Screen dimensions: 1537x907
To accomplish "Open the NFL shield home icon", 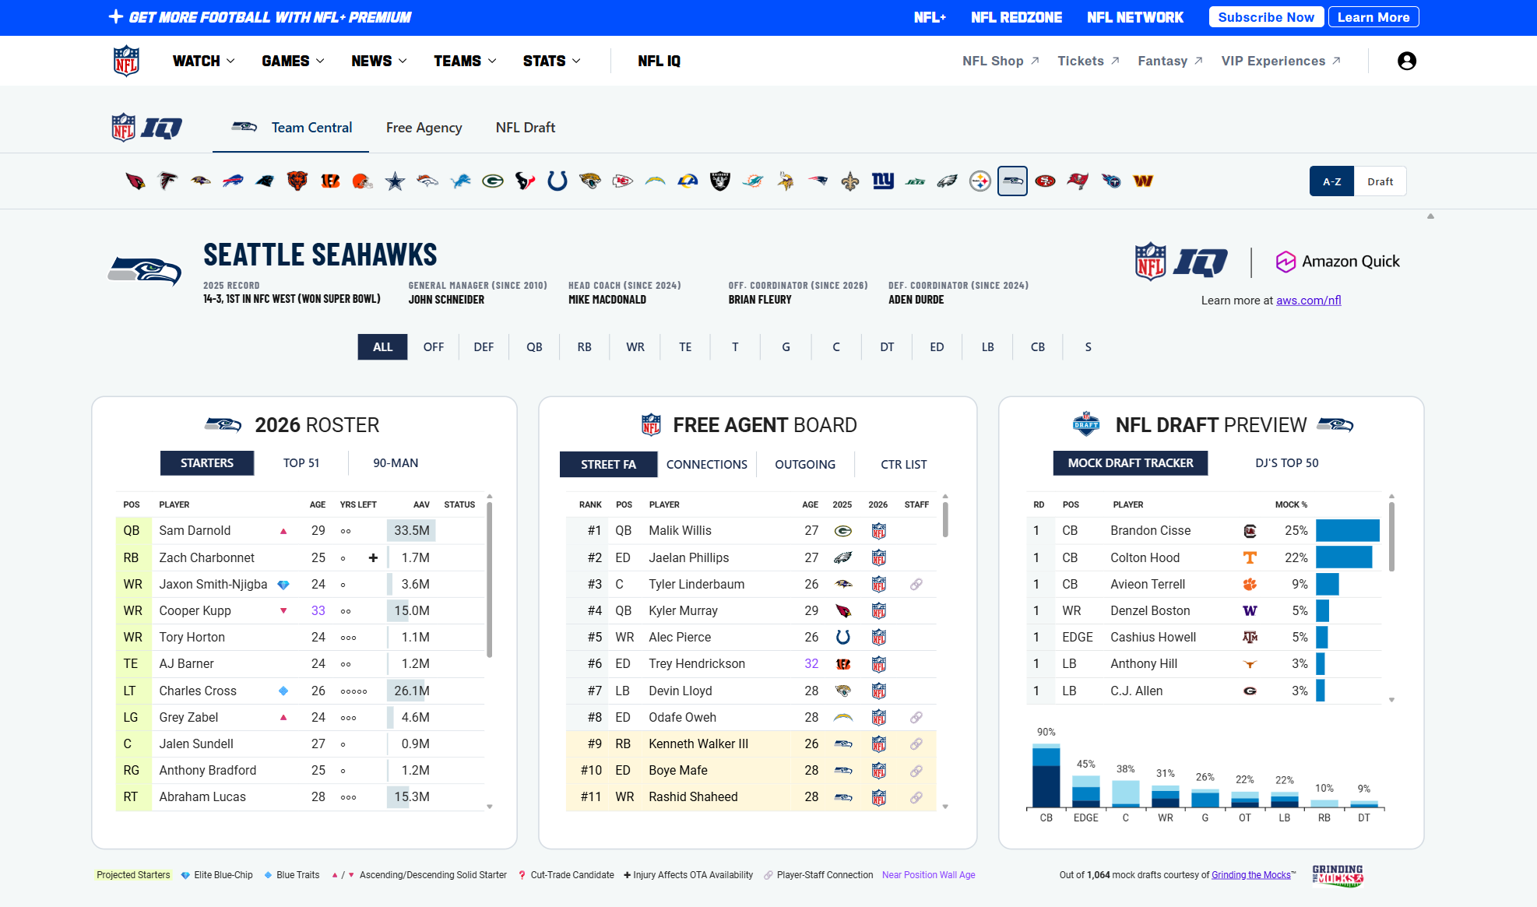I will click(125, 61).
